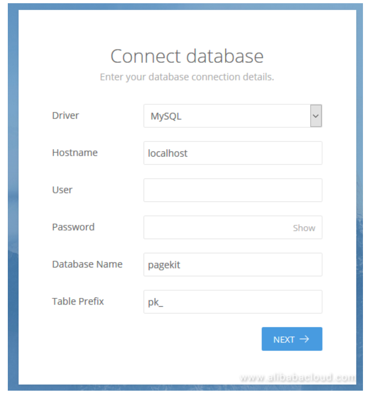Toggle Show to reveal the password
Screen dimensions: 368x398
click(304, 228)
